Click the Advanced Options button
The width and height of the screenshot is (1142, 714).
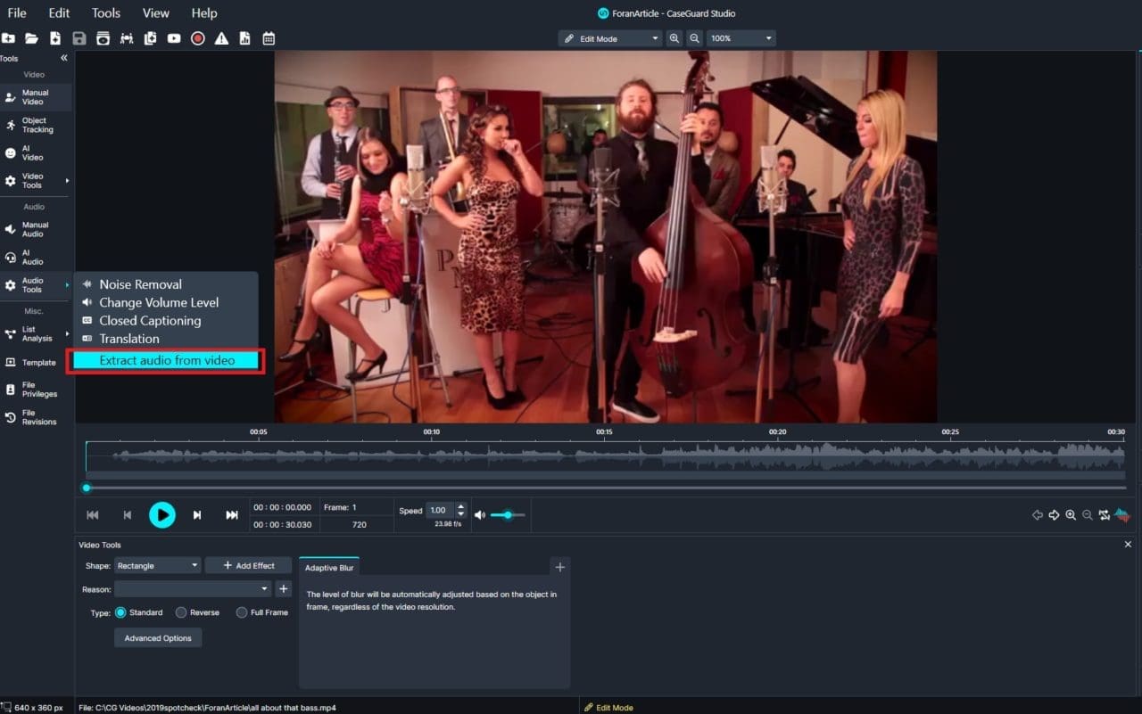157,637
